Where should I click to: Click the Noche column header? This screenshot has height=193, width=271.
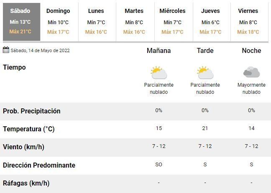251,51
